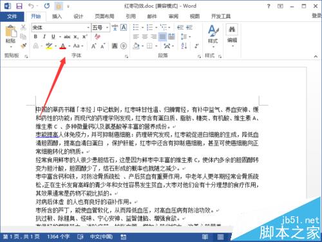Open the font size dropdown
322x242 pixels.
tap(107, 28)
